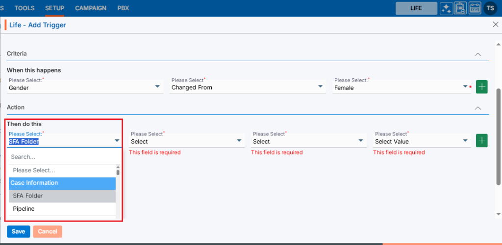Click the Save button
Screen dimensions: 502x245
click(18, 231)
